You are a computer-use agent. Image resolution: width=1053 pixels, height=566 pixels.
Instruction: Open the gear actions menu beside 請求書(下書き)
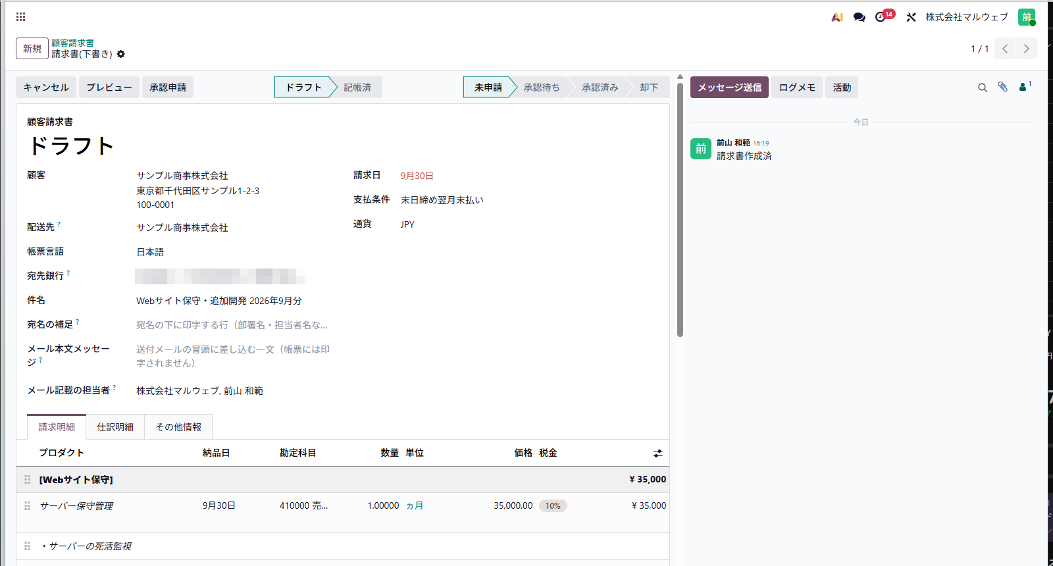(120, 54)
